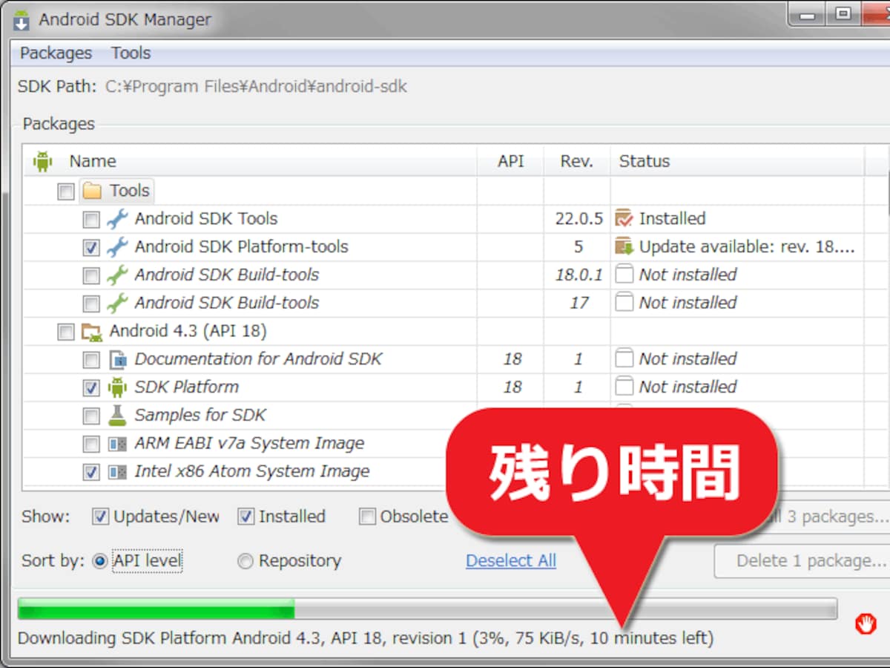Click the API column header
Image resolution: width=890 pixels, height=668 pixels.
click(x=510, y=161)
